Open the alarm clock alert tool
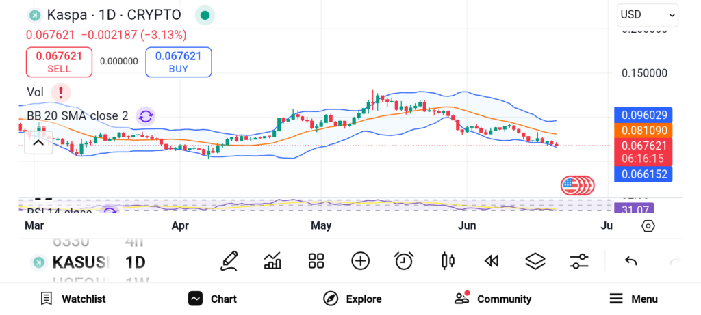Image resolution: width=701 pixels, height=315 pixels. (404, 261)
